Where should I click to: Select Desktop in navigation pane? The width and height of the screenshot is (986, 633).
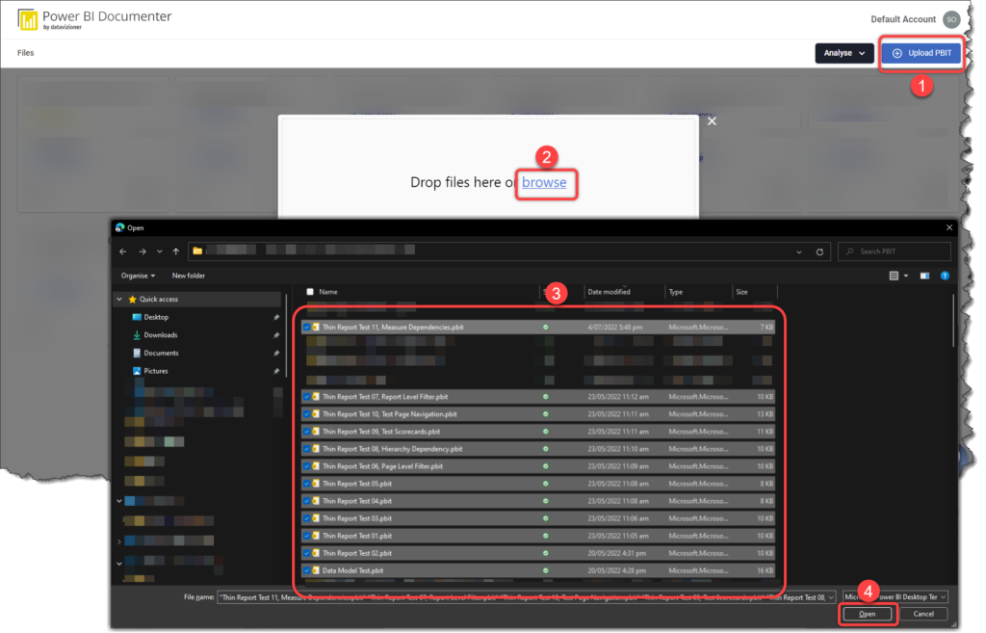156,317
